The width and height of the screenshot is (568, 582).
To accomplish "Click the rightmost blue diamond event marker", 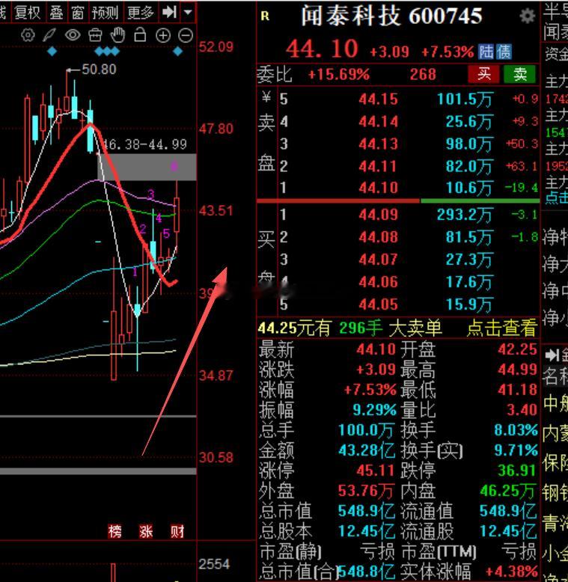I will (178, 51).
